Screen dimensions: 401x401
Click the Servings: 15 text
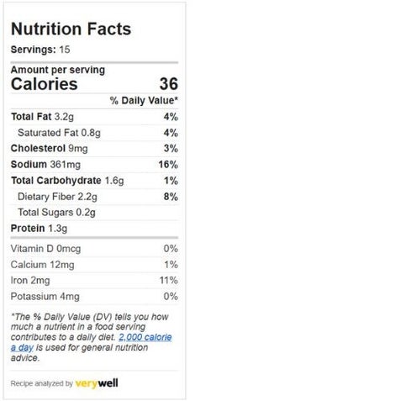tap(40, 50)
